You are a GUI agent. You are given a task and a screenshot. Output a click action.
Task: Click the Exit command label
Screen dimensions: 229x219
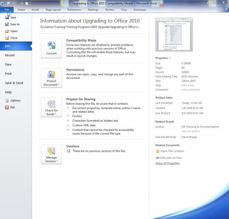coord(13,107)
